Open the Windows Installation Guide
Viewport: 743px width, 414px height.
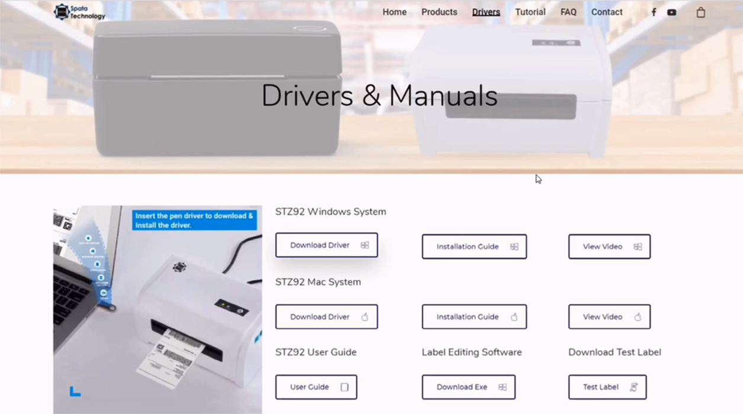[x=474, y=247]
